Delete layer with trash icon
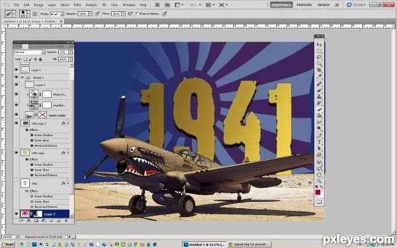Viewport: 397px width, 248px height. point(66,221)
